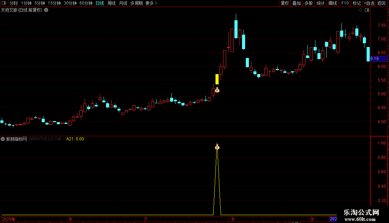Click the panel layout icon at top-left
The height and width of the screenshot is (223, 389).
point(4,3)
